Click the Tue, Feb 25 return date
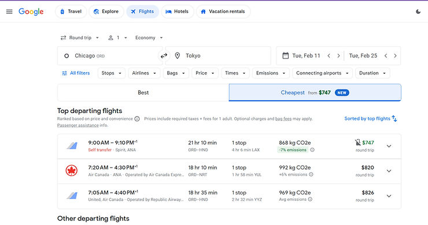The width and height of the screenshot is (428, 225). (x=363, y=56)
